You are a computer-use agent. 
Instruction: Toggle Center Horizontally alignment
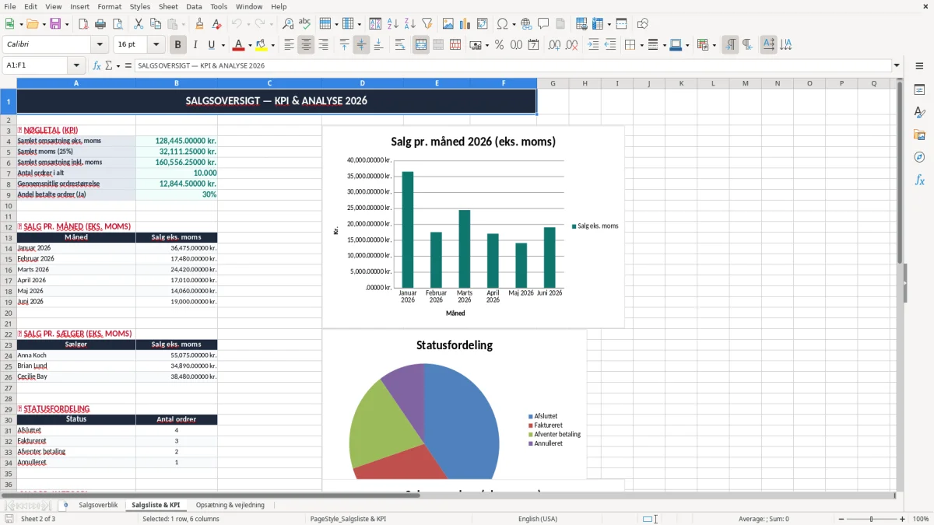[x=306, y=45]
